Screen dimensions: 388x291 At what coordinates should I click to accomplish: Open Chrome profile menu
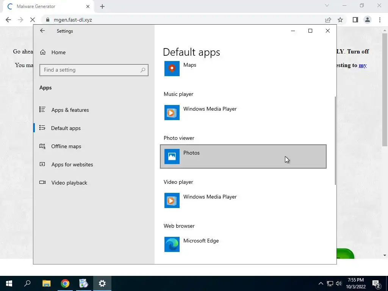[368, 20]
